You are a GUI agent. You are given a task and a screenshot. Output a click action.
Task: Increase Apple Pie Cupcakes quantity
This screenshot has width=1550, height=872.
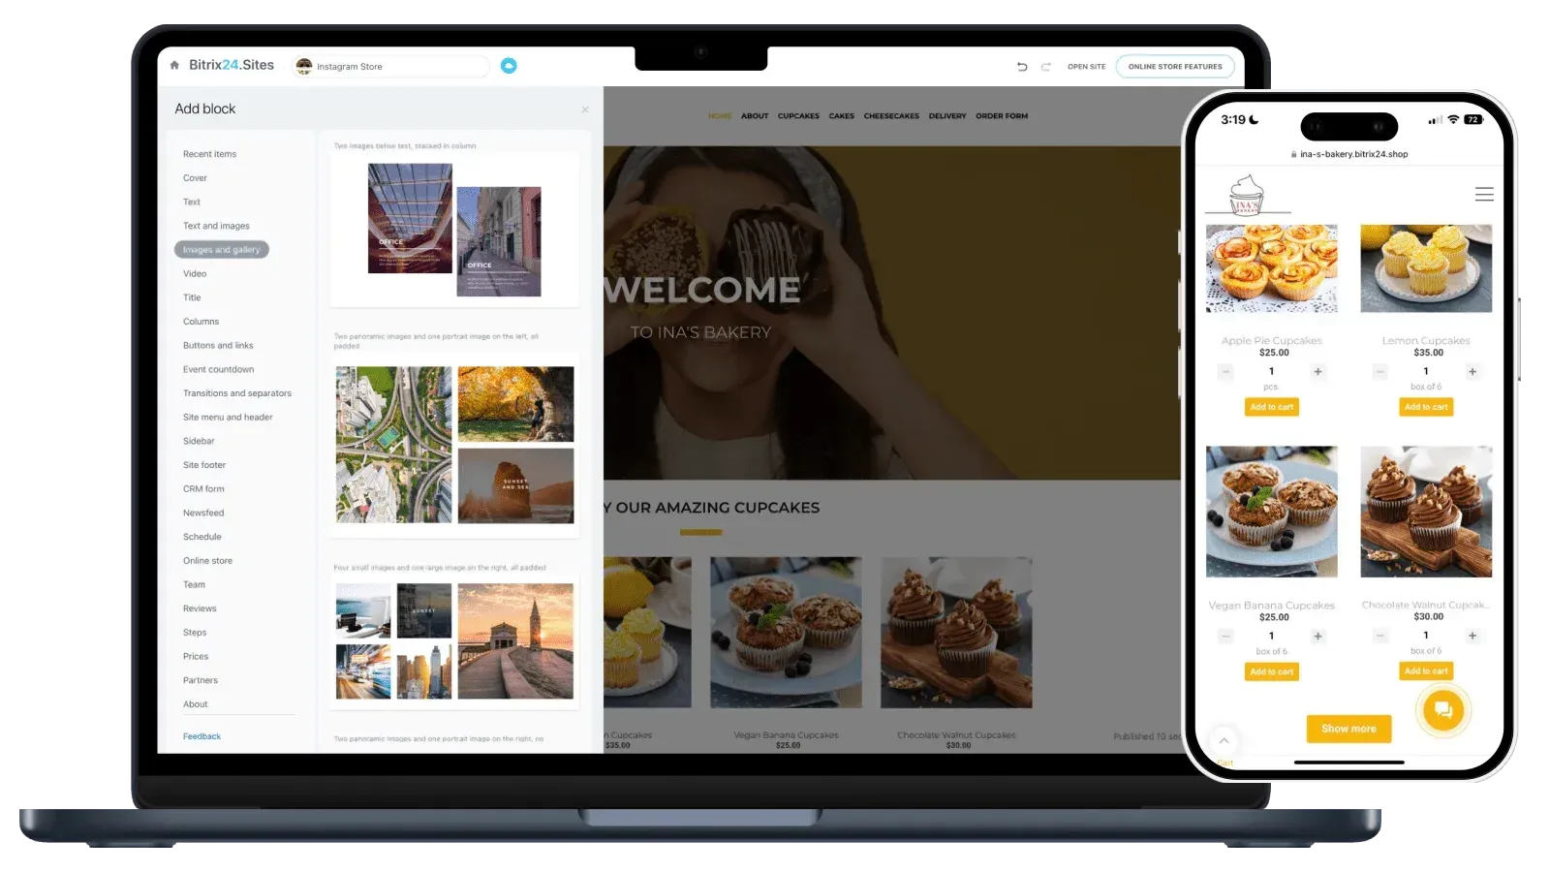pyautogui.click(x=1317, y=372)
